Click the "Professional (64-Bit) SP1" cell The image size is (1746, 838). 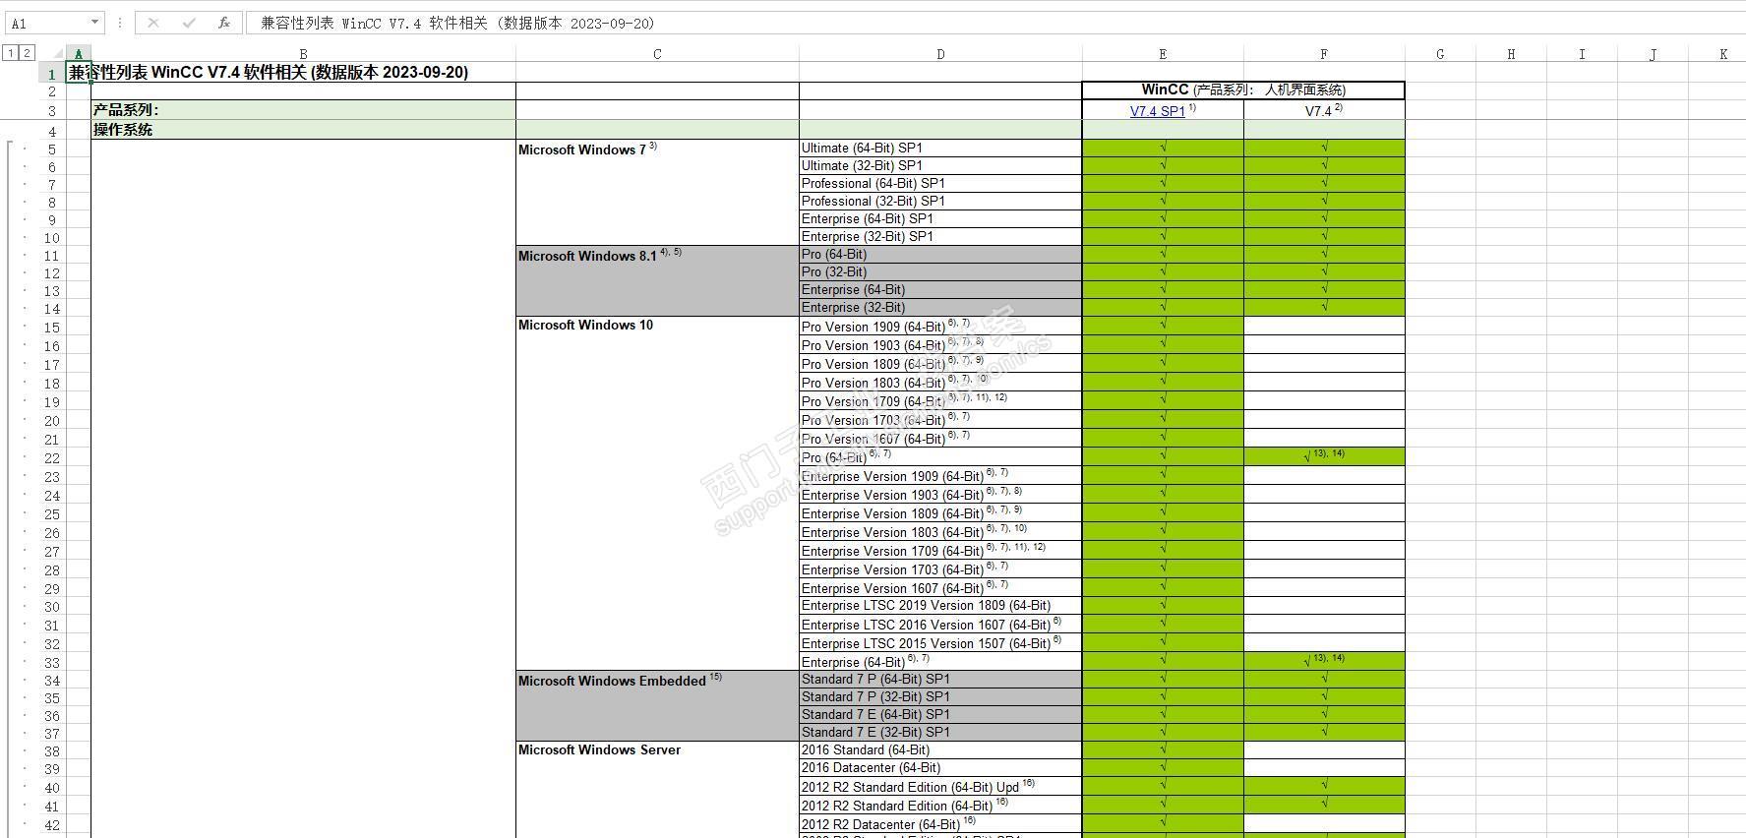[x=940, y=184]
